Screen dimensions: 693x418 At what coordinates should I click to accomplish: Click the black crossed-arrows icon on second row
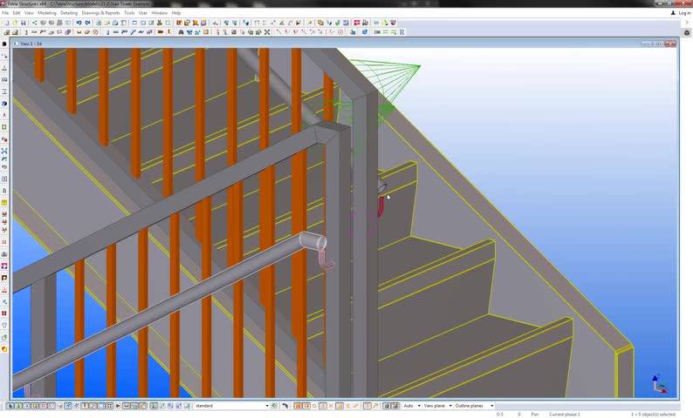click(267, 31)
